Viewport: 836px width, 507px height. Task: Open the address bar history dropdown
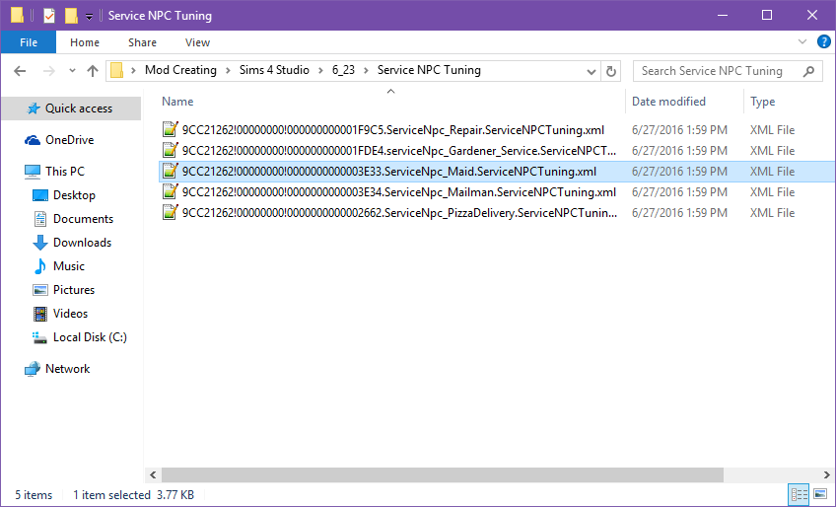point(591,71)
